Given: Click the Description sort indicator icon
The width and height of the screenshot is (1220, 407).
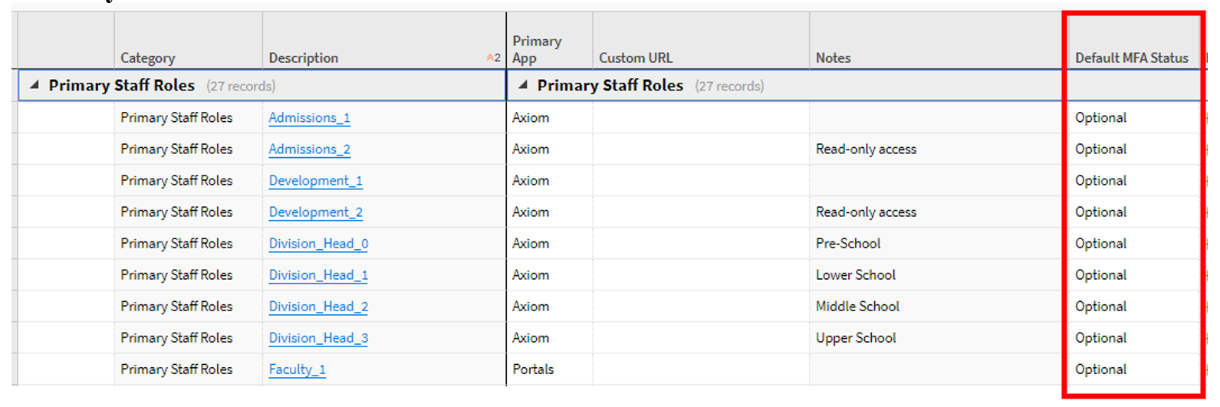Looking at the screenshot, I should coord(493,58).
